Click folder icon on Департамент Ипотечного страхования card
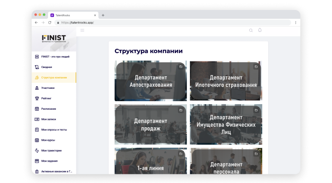Image resolution: width=332 pixels, height=183 pixels. pos(256,67)
